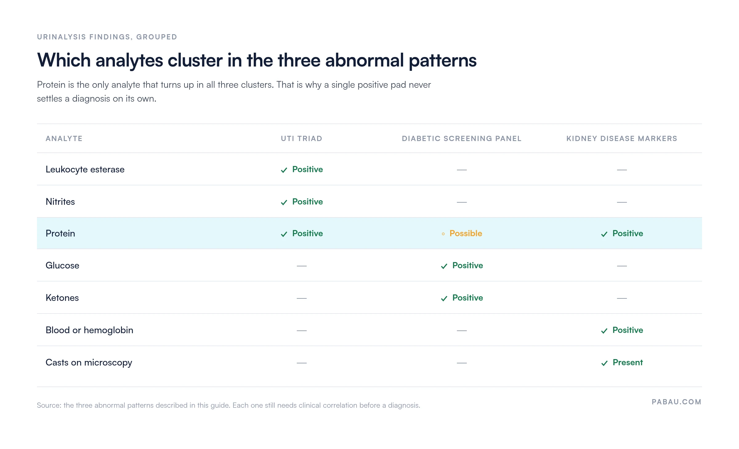Click the Protein UTI Triad checkmark
The image size is (739, 449).
[x=284, y=234]
